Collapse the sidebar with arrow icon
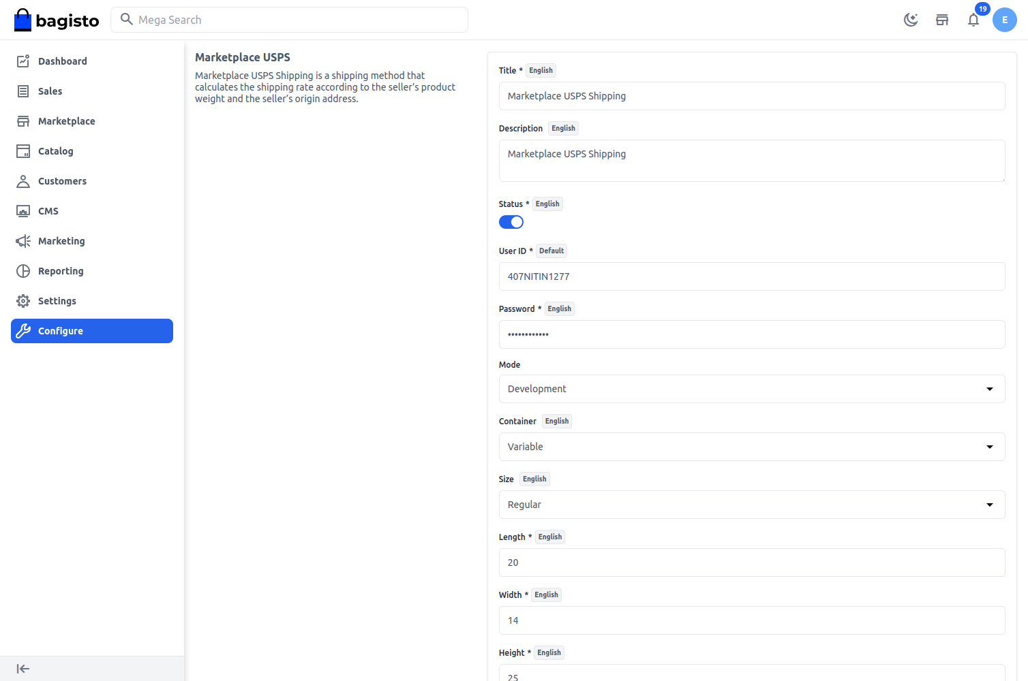The height and width of the screenshot is (681, 1028). tap(23, 669)
